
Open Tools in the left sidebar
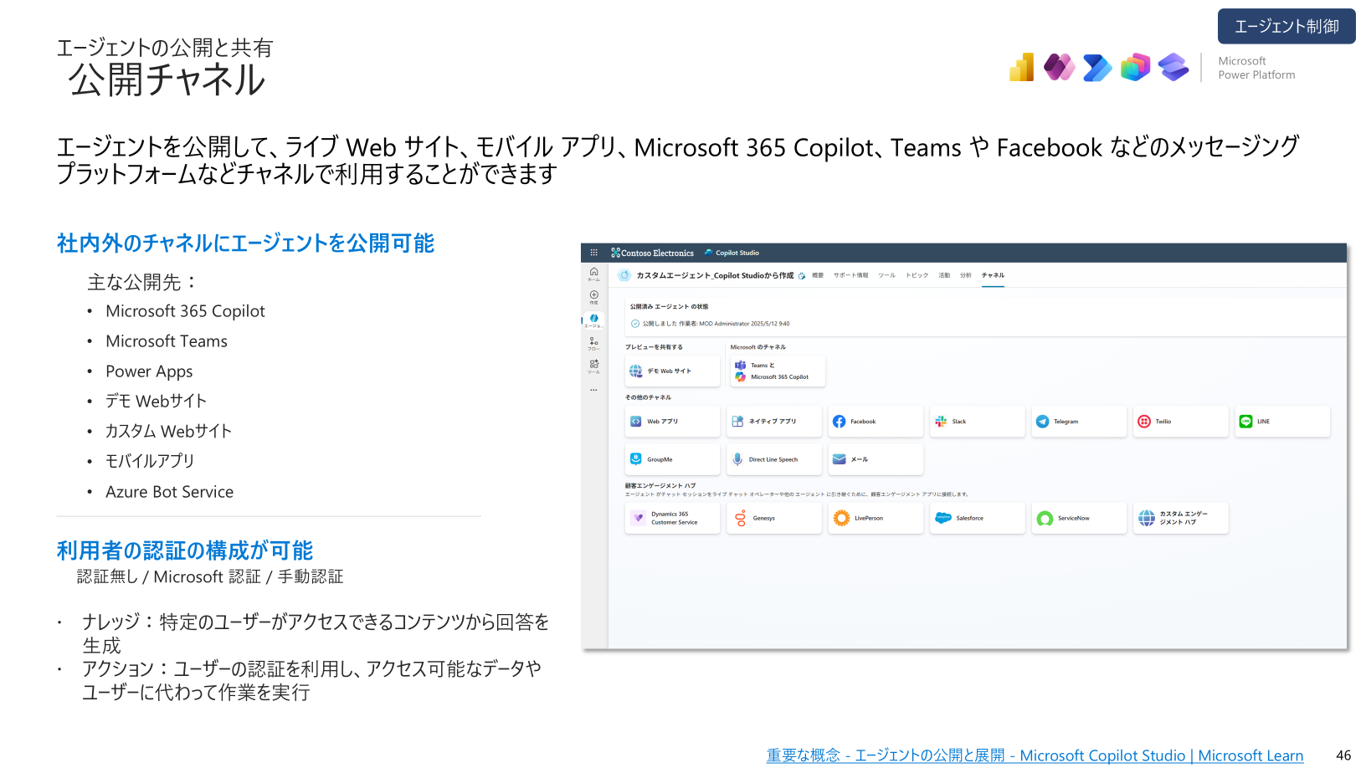[x=593, y=366]
